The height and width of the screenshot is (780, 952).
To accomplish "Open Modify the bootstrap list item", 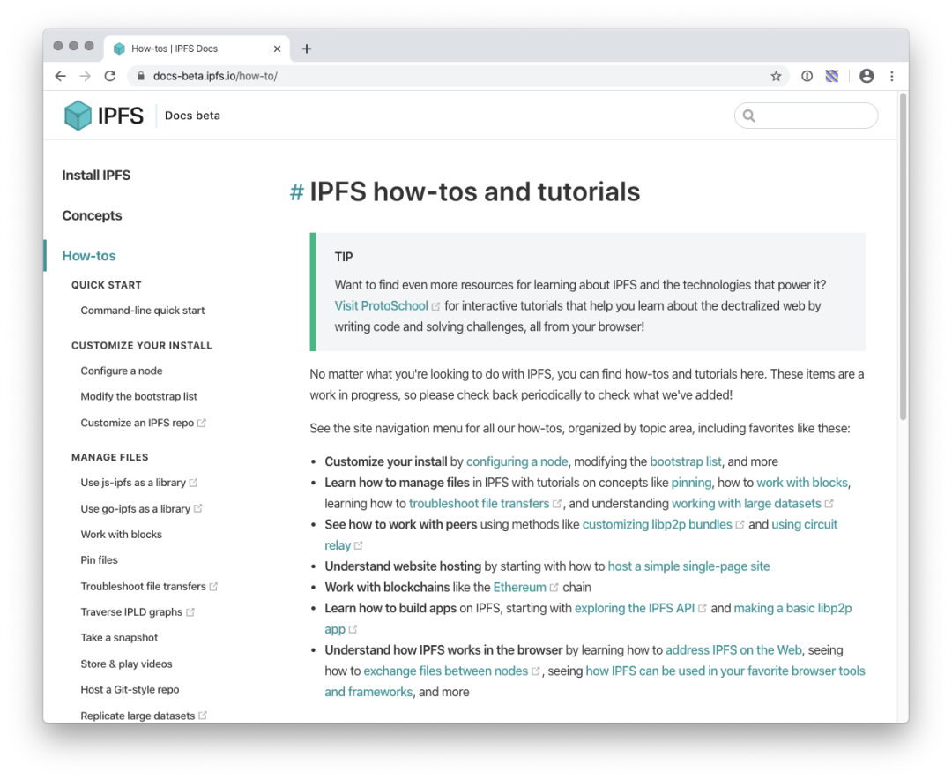I will coord(139,396).
